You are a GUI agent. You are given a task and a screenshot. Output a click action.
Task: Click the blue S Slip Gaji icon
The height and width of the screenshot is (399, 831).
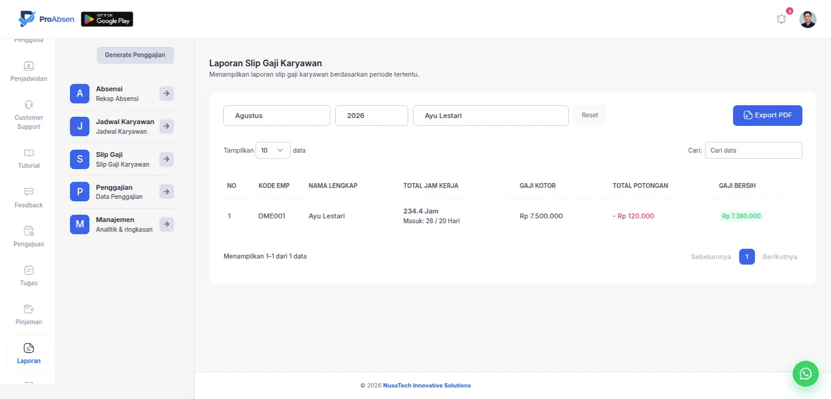tap(80, 159)
